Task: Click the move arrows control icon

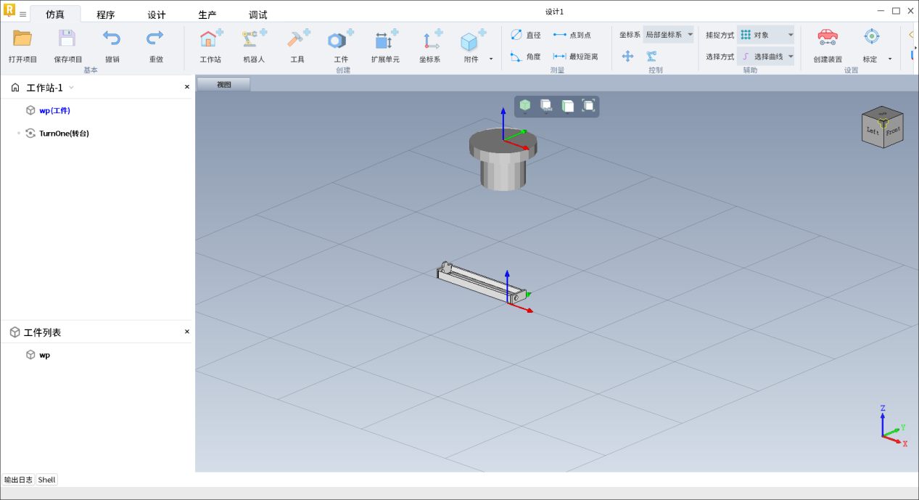Action: point(628,57)
